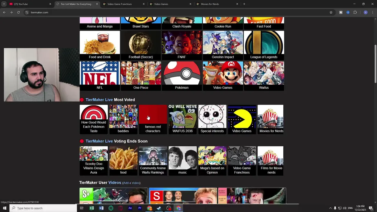Image resolution: width=377 pixels, height=212 pixels.
Task: Open the Anime and Manga category
Action: 100,23
